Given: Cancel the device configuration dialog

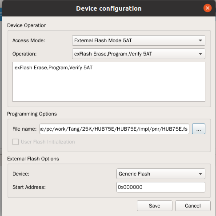Looking at the screenshot, I should pos(193,206).
